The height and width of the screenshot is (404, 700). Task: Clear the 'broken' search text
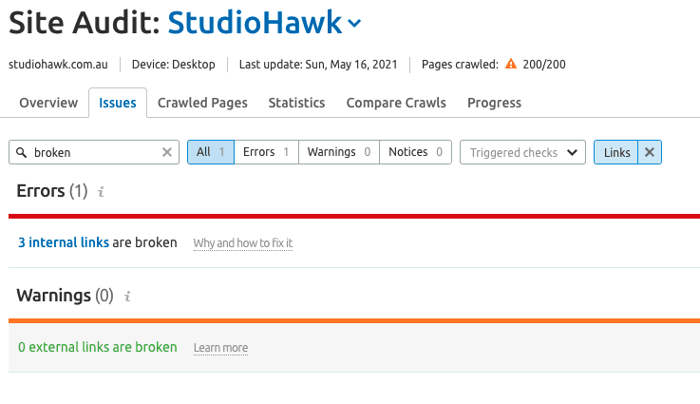point(167,152)
